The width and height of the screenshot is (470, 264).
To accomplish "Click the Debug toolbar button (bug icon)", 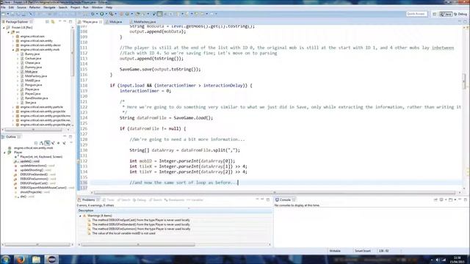I will (x=93, y=14).
